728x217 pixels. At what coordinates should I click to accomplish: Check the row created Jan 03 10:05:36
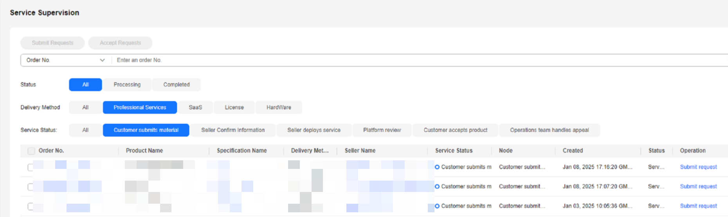pos(31,206)
